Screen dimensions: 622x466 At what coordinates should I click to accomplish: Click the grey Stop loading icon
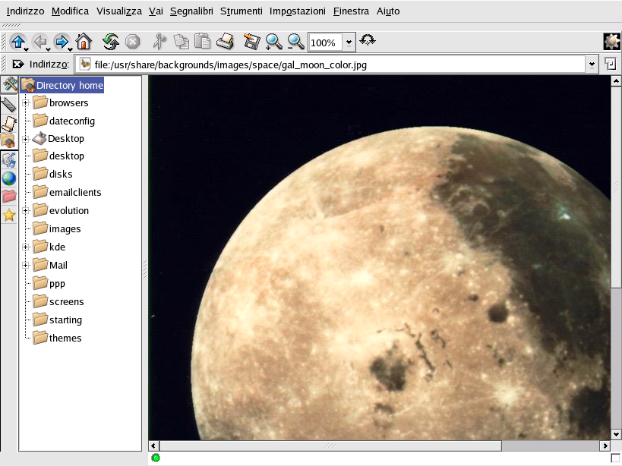coord(132,42)
